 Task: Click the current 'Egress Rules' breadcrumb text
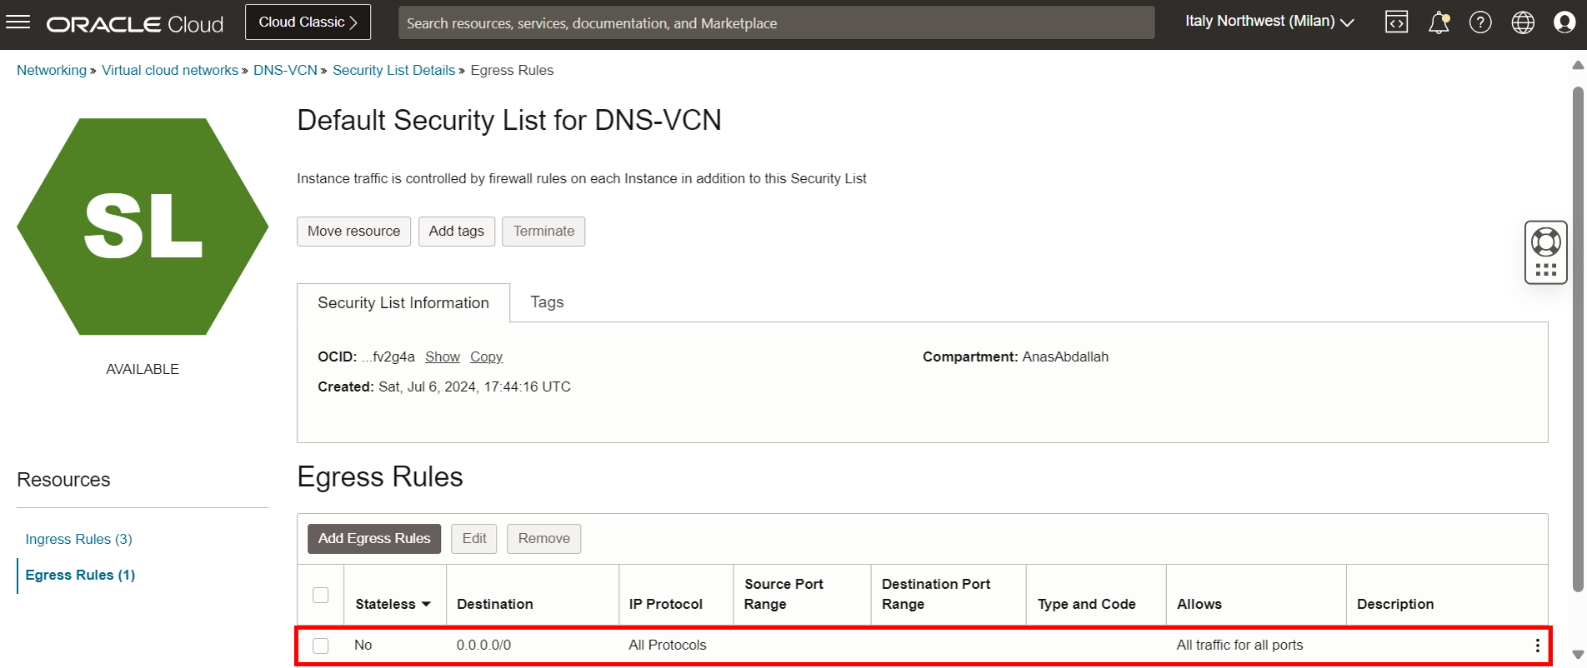pyautogui.click(x=512, y=70)
